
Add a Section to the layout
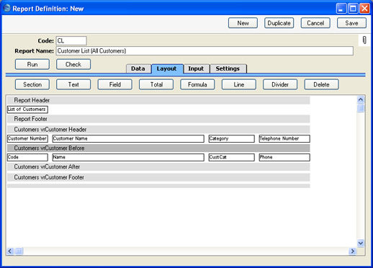click(32, 84)
